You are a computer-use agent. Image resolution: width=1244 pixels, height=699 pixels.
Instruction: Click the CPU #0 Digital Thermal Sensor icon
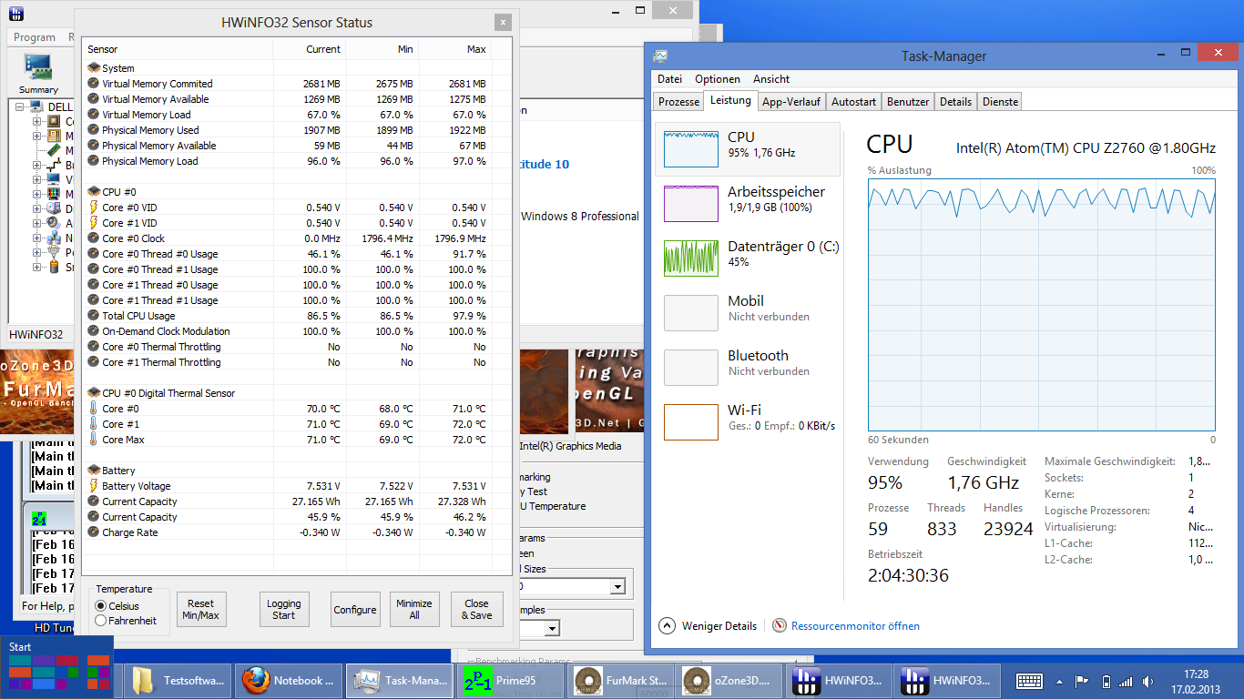coord(93,393)
